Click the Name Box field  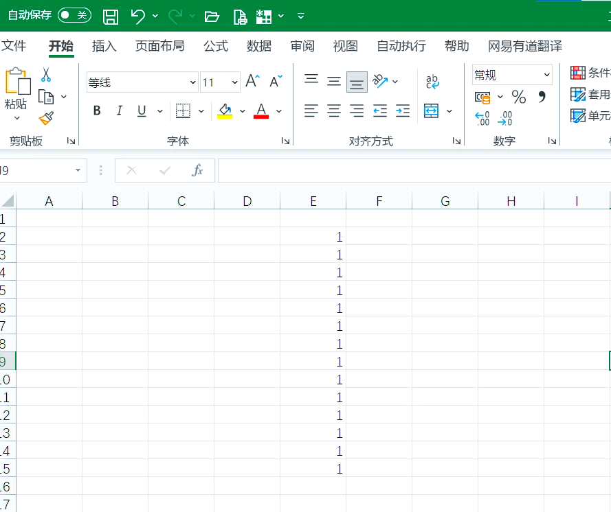click(x=43, y=170)
